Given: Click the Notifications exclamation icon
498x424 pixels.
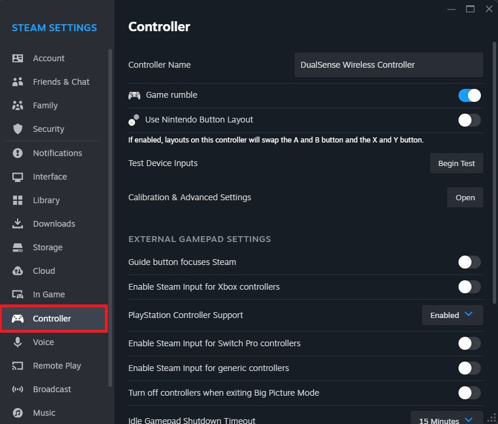Looking at the screenshot, I should click(x=18, y=153).
